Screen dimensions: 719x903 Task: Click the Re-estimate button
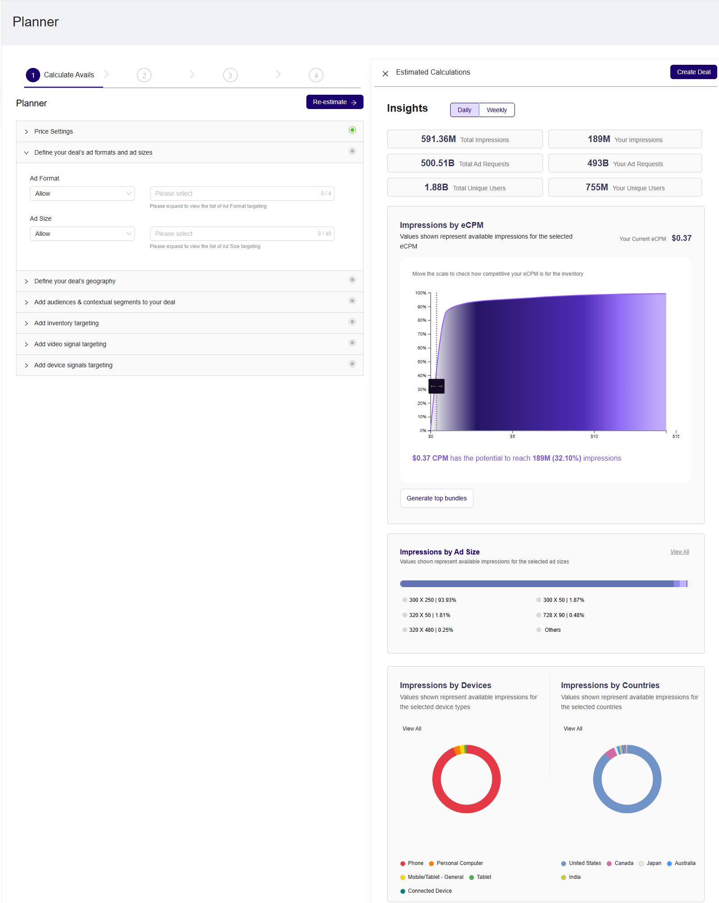pyautogui.click(x=335, y=102)
